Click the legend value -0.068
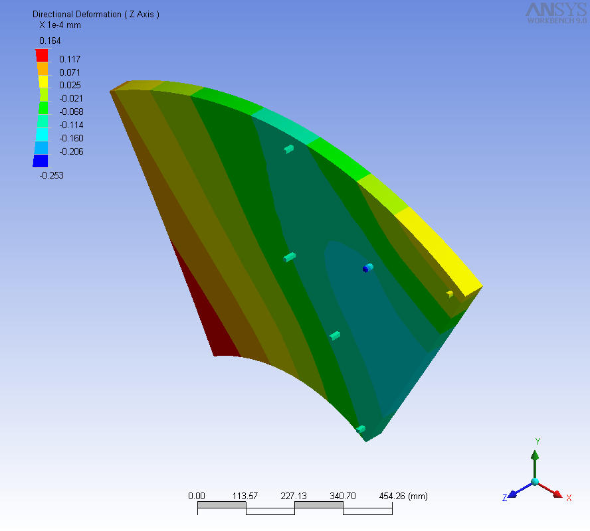Image resolution: width=590 pixels, height=531 pixels. tap(72, 112)
